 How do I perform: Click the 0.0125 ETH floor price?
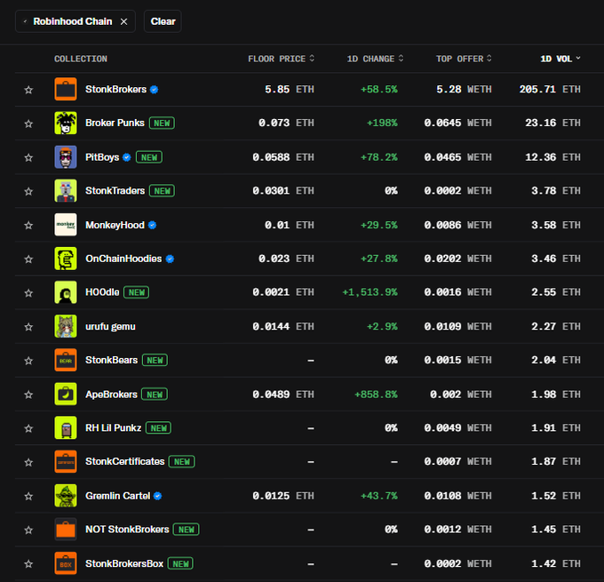(283, 496)
